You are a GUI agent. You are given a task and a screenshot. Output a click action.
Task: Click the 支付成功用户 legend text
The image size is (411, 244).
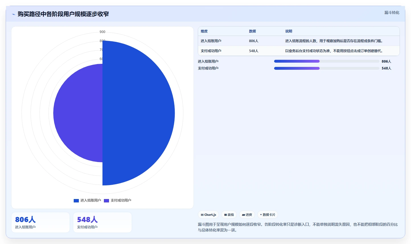point(121,200)
